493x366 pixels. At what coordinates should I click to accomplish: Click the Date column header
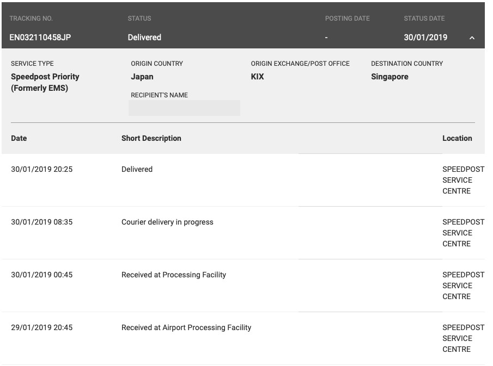coord(19,139)
